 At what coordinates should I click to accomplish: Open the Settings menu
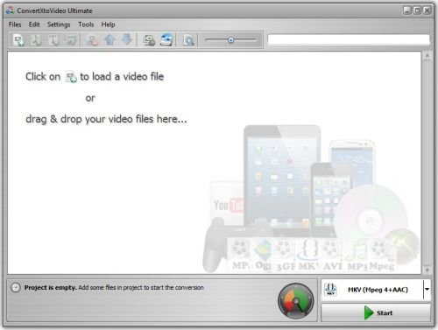[x=59, y=25]
